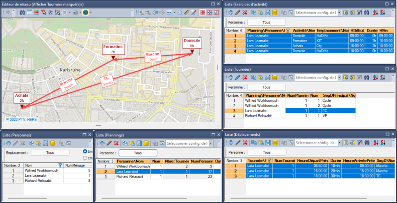Click red delete icon in Exercices d'activité list
397x203 pixels.
point(245,13)
